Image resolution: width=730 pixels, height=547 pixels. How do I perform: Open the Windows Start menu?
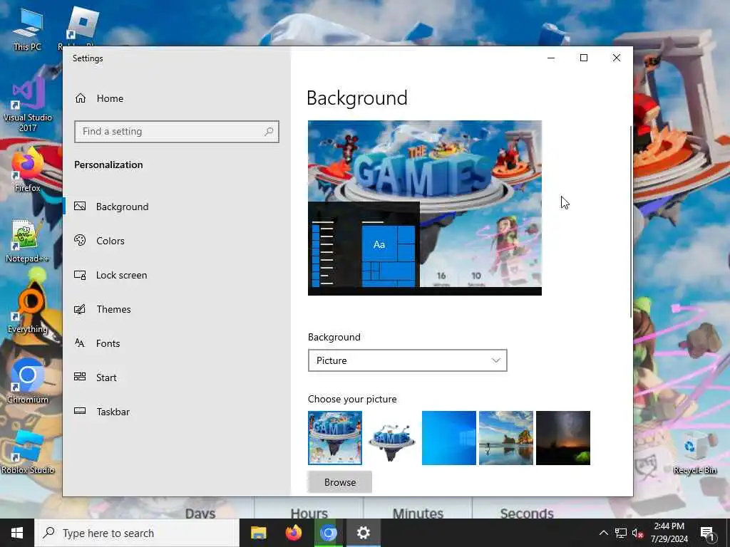coord(17,533)
